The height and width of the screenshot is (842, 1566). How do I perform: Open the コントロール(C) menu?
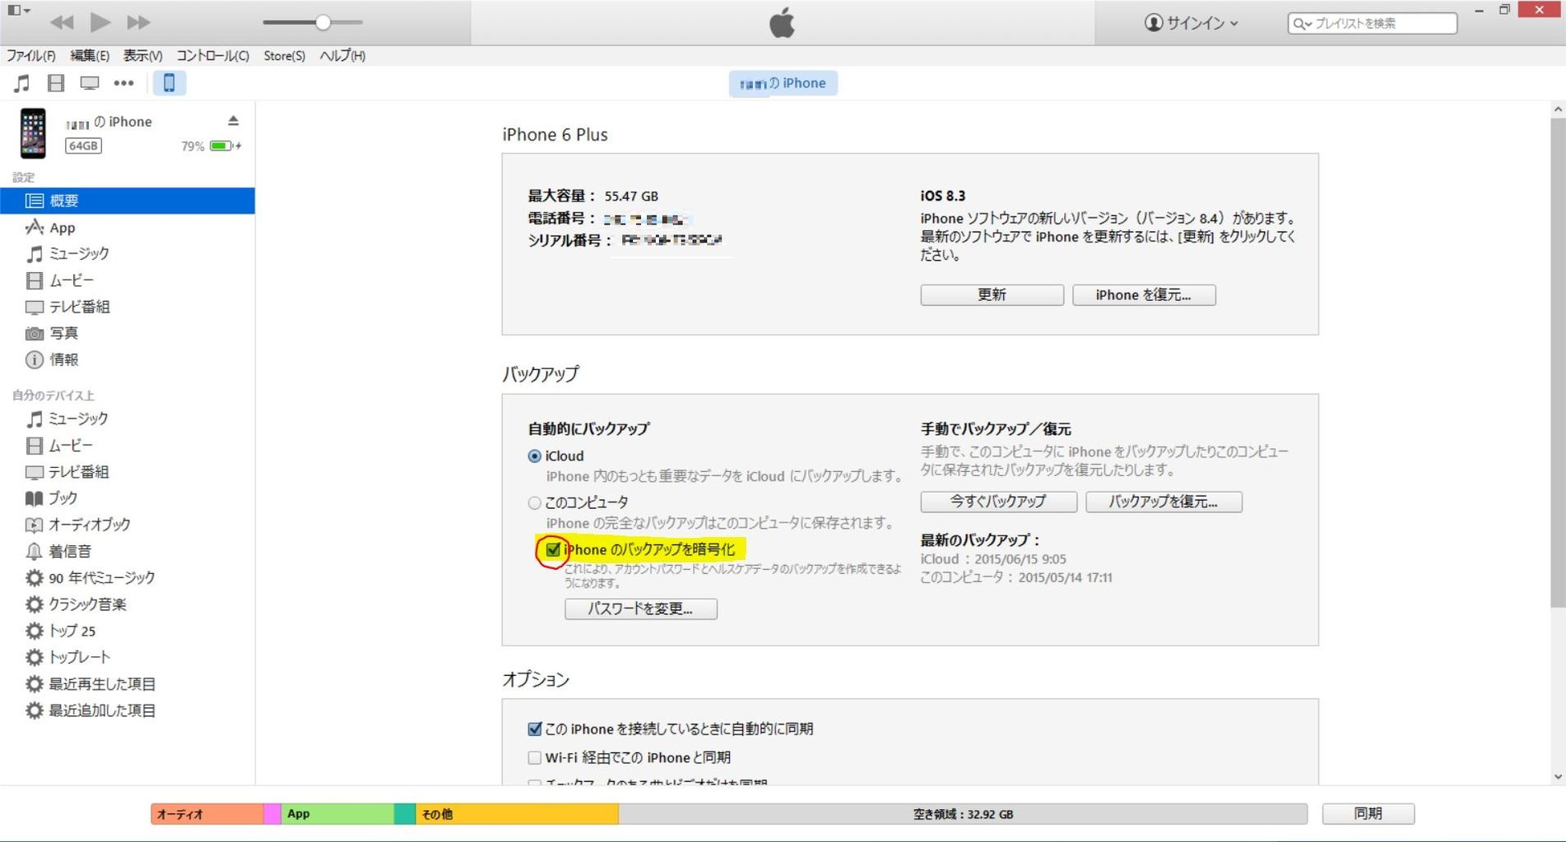click(x=212, y=56)
